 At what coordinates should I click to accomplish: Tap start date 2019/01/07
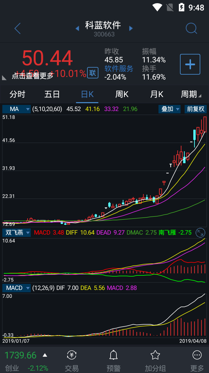click(16, 341)
